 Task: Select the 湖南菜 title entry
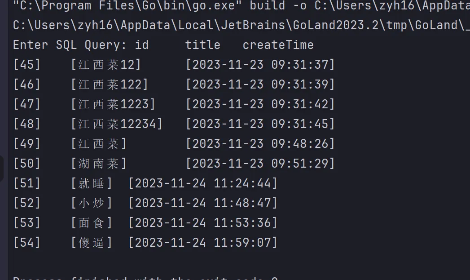tap(99, 164)
